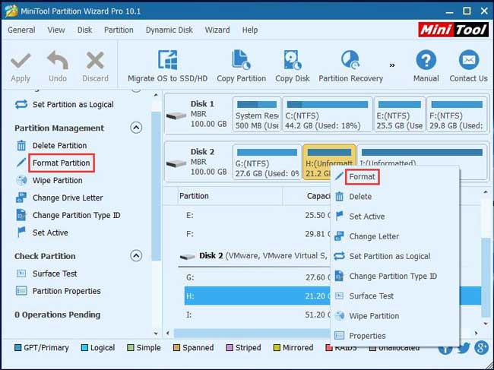Click Disk 2 VMware header row in list
The height and width of the screenshot is (370, 494).
coord(254,256)
